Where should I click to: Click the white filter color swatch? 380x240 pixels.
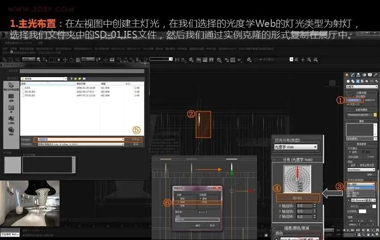(363, 211)
